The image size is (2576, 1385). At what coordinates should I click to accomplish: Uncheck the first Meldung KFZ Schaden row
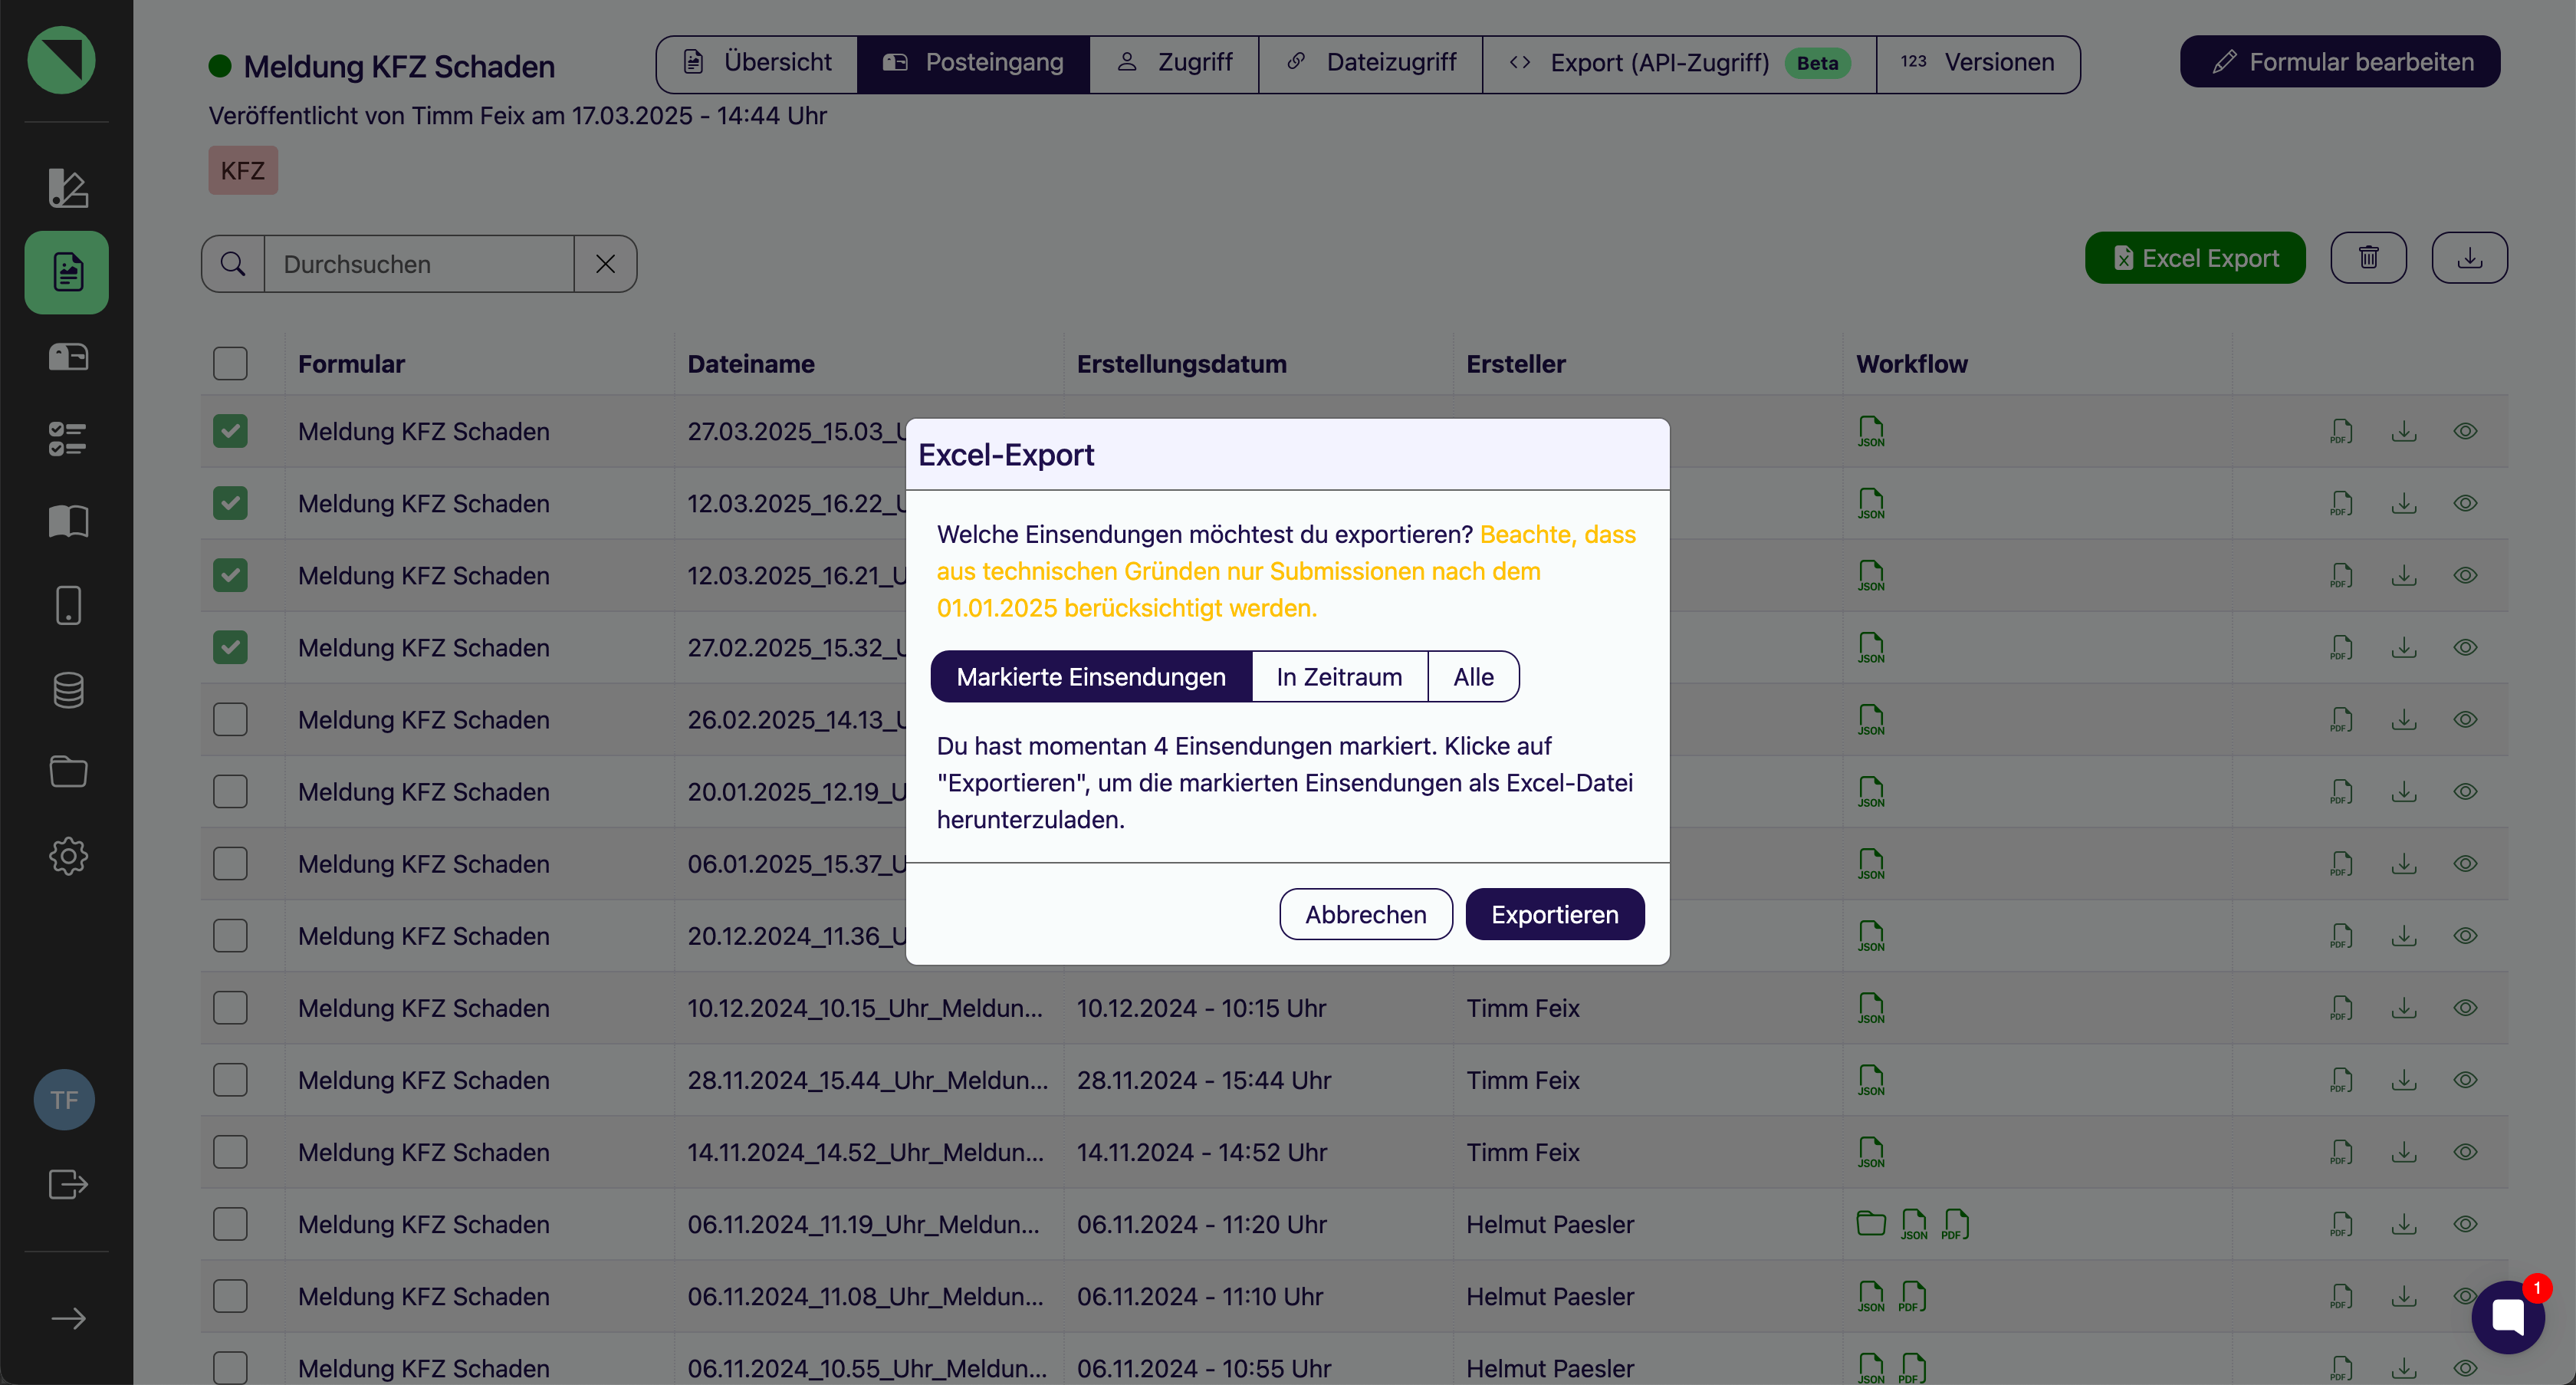[x=230, y=431]
